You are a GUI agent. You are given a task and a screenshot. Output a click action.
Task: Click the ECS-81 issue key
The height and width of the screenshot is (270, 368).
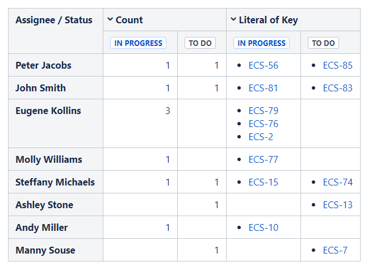(264, 88)
